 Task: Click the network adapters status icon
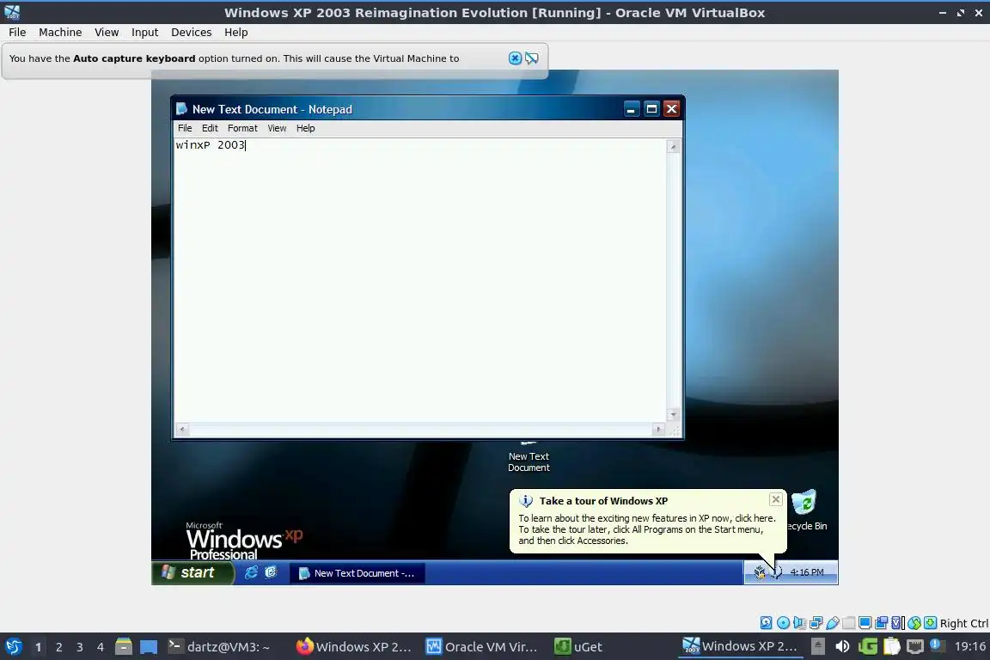816,623
